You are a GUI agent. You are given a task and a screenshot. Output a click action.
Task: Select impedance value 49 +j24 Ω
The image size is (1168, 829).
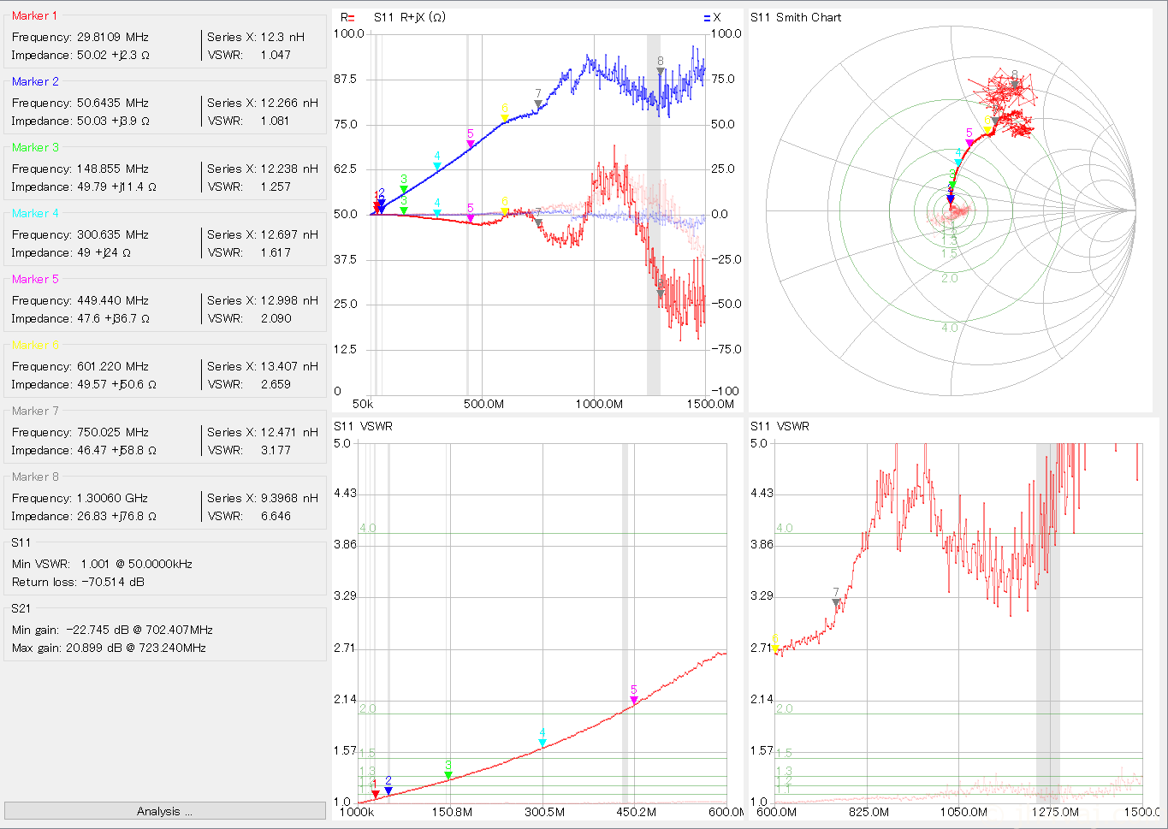pos(104,252)
